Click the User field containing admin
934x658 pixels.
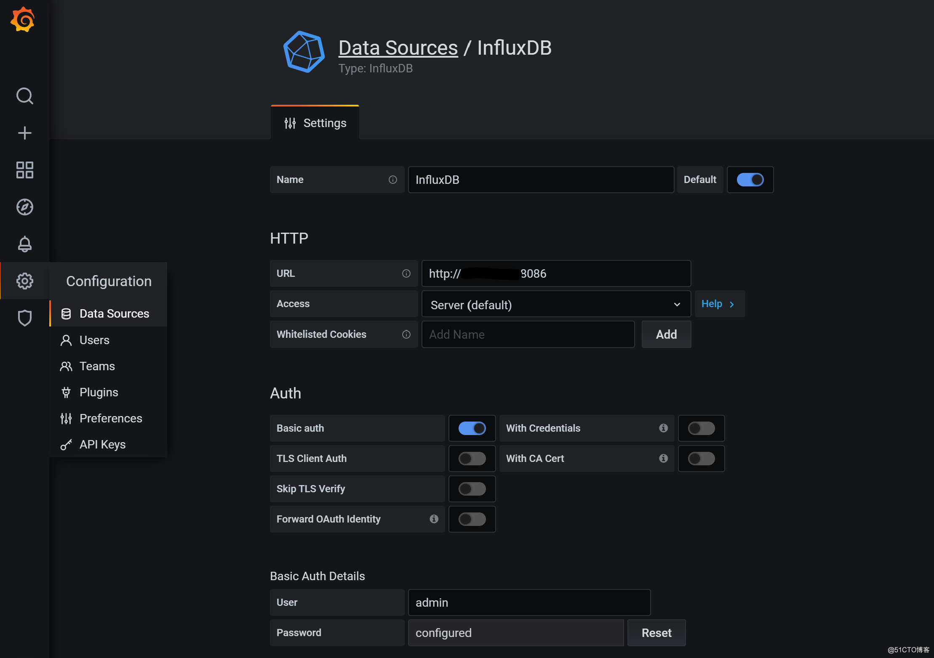click(x=529, y=602)
